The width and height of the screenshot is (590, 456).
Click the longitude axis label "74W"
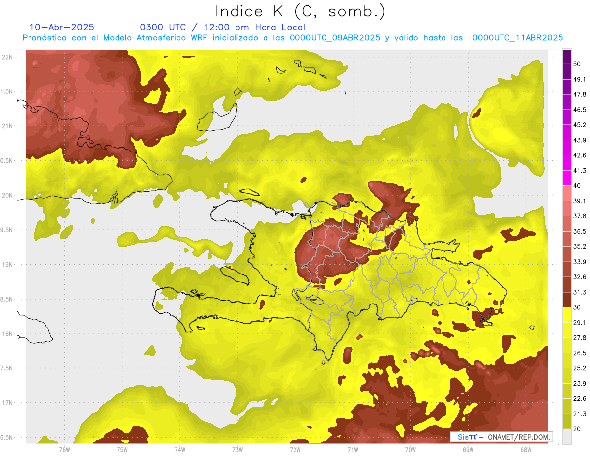coord(179,449)
